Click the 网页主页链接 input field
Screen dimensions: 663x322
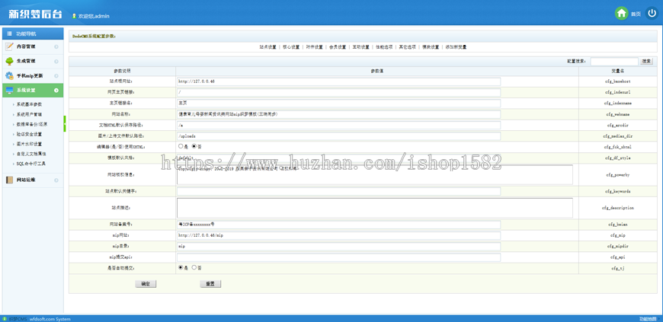tap(338, 92)
